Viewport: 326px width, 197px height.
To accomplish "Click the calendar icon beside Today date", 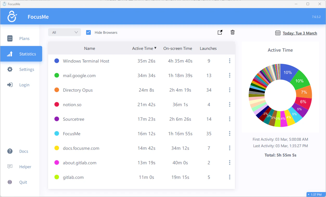I will pos(278,33).
